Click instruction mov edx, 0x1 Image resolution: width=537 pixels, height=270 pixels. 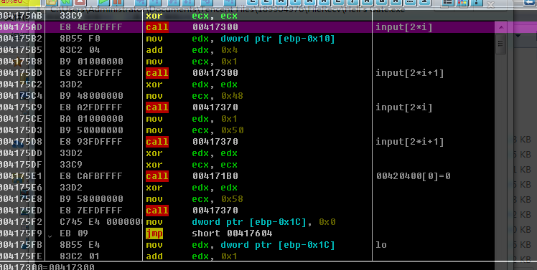tap(192, 119)
